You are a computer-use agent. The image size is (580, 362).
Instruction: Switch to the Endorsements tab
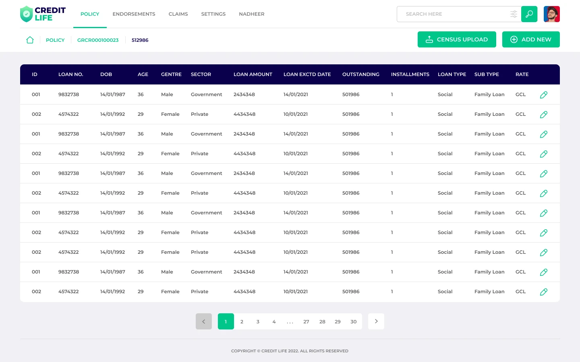134,14
